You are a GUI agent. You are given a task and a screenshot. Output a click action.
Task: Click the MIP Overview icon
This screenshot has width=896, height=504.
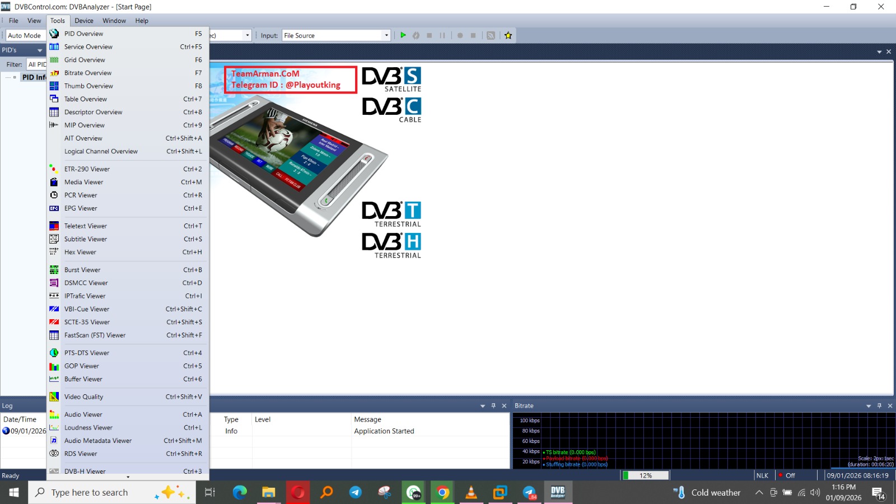click(x=54, y=125)
